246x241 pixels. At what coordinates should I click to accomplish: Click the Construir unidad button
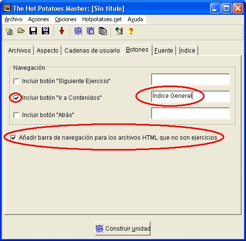123,229
